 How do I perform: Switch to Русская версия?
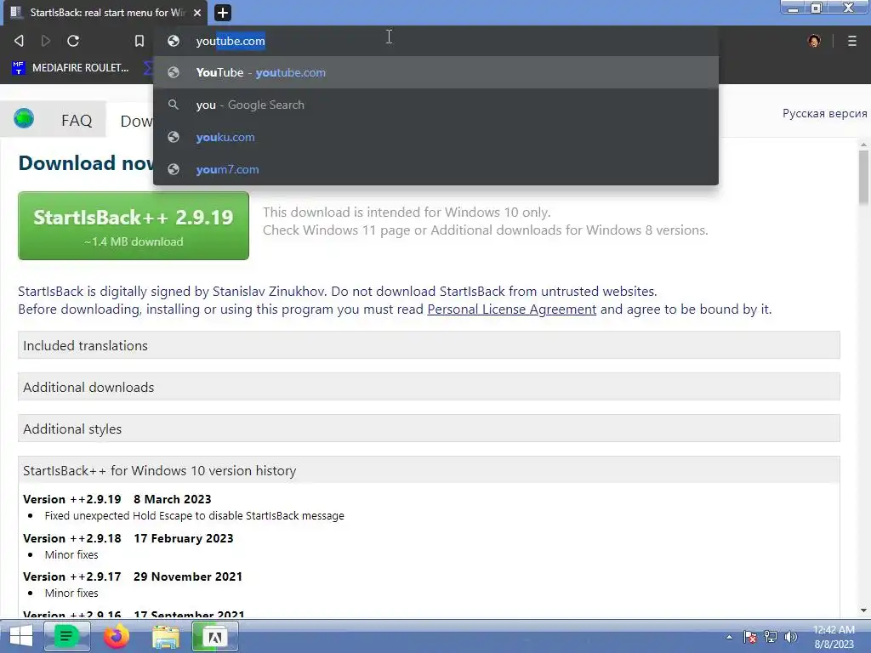pyautogui.click(x=824, y=113)
